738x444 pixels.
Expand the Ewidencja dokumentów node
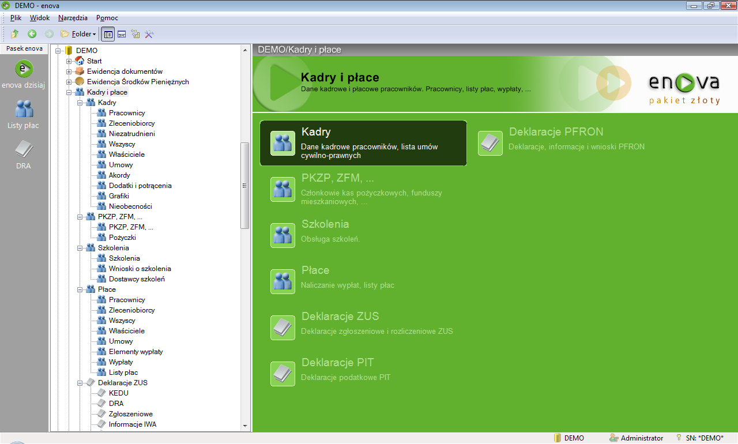(x=69, y=72)
